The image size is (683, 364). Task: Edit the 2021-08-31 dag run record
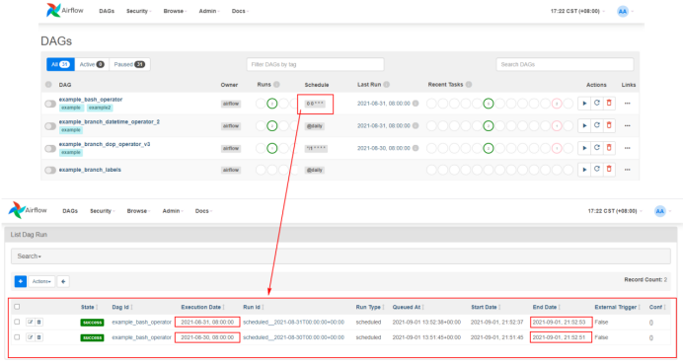(30, 323)
